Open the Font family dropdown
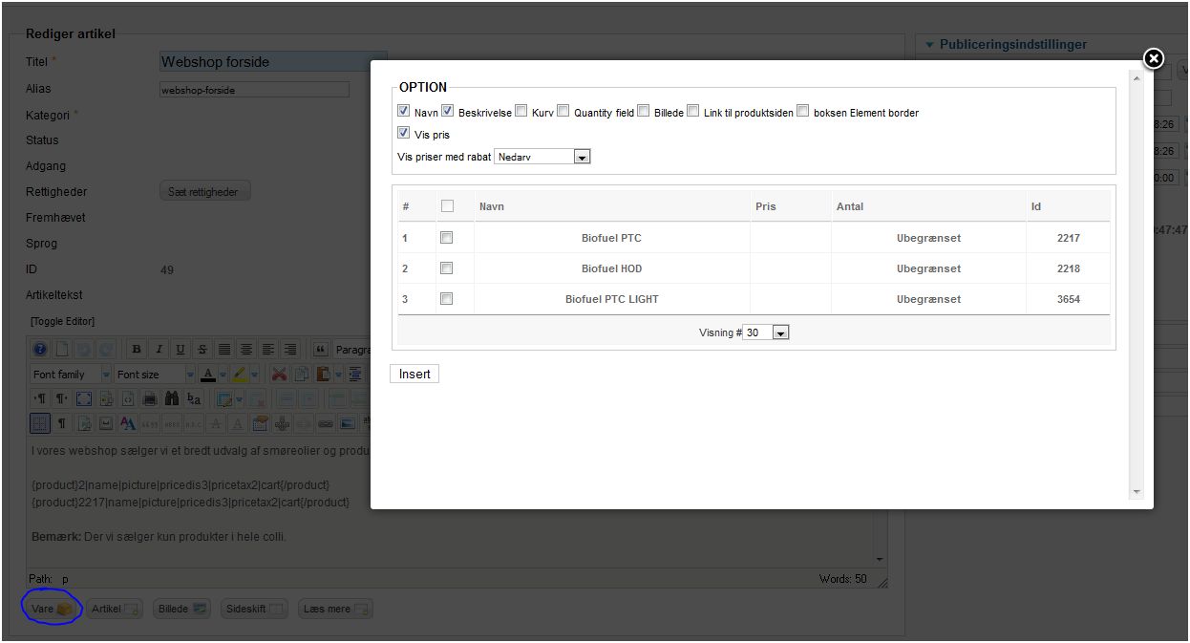The image size is (1190, 643). pyautogui.click(x=72, y=375)
